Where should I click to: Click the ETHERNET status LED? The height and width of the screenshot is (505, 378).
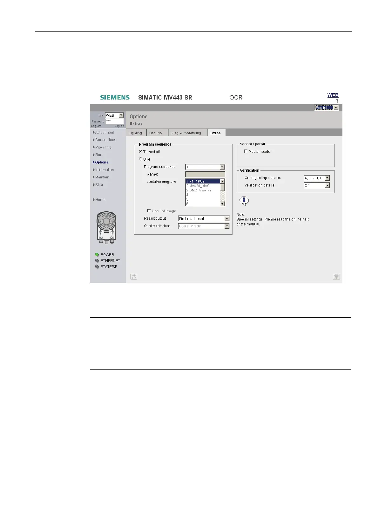(97, 260)
